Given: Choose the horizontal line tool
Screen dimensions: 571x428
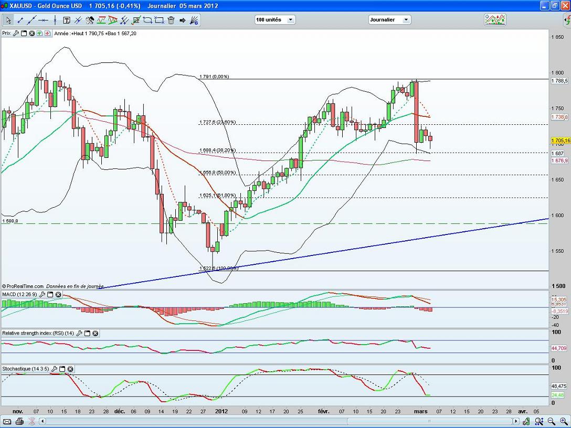Looking at the screenshot, I should (x=44, y=20).
